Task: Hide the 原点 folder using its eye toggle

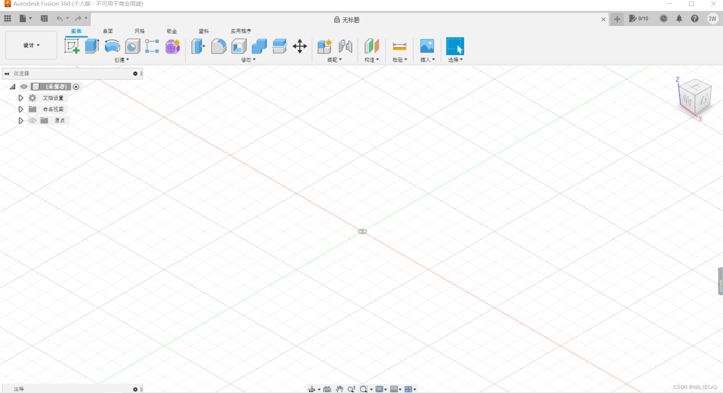Action: tap(32, 120)
